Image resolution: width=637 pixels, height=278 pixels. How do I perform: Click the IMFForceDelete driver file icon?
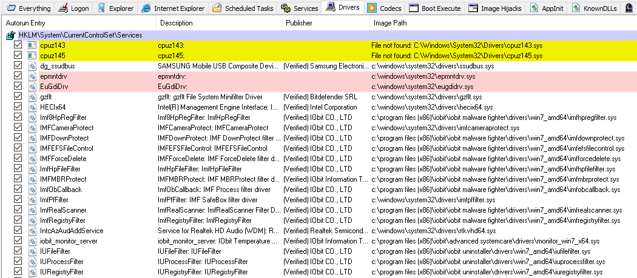coord(32,159)
